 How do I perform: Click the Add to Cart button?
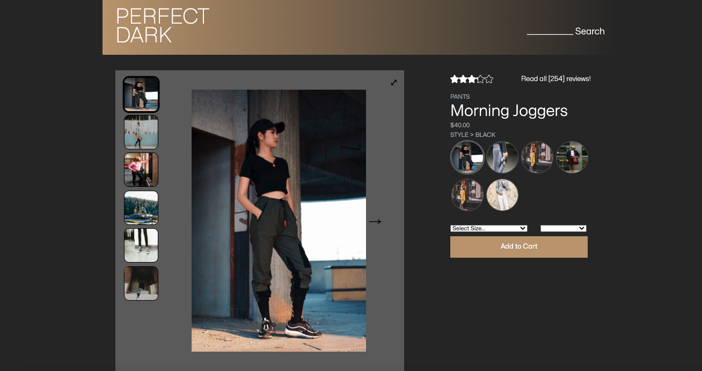(518, 246)
